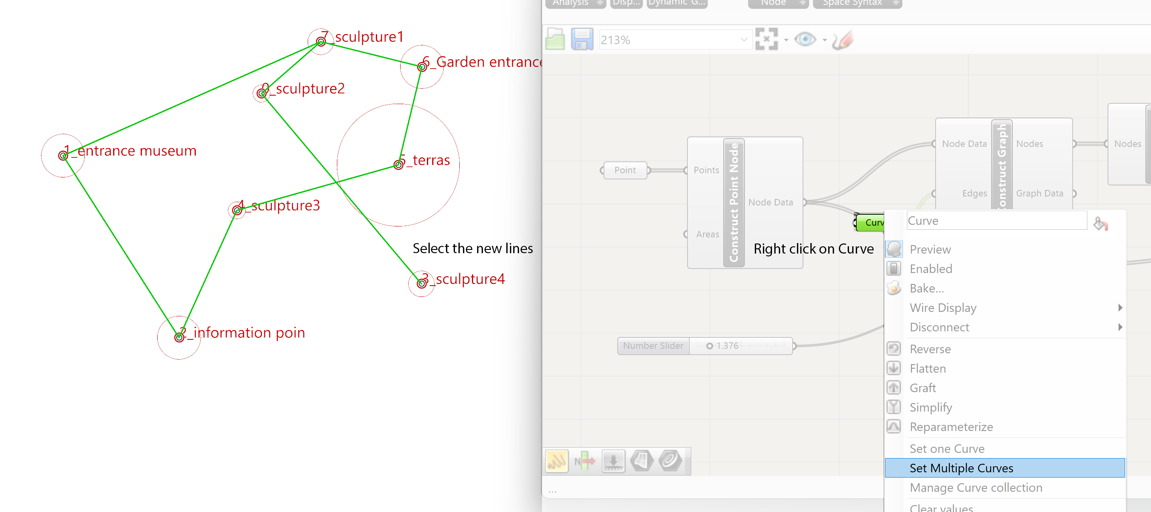Select Set Multiple Curves menu entry

point(961,468)
